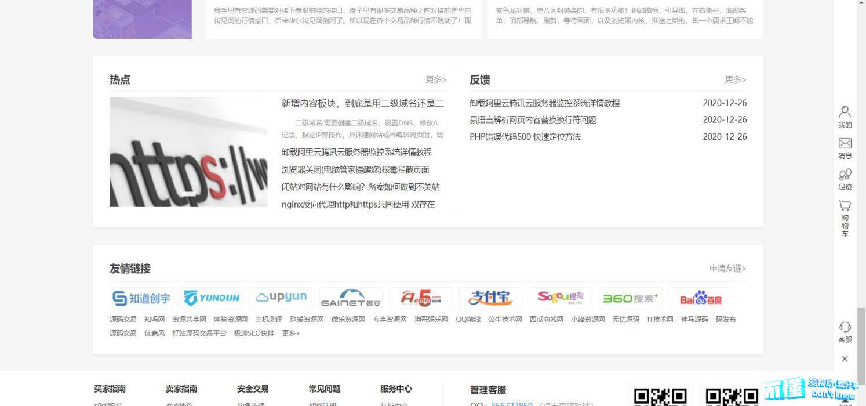The width and height of the screenshot is (866, 406).
Task: Click 好站源码交易平台 friend link
Action: 199,333
